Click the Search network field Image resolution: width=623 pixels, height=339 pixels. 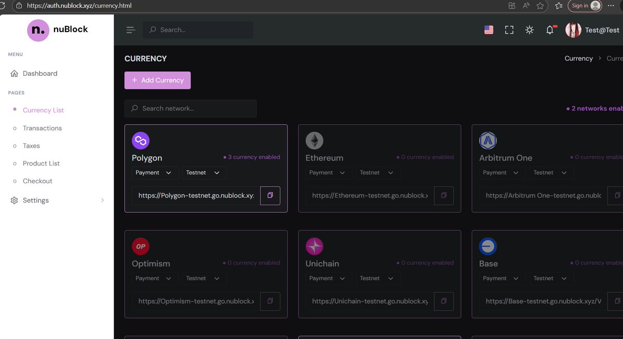pos(191,109)
